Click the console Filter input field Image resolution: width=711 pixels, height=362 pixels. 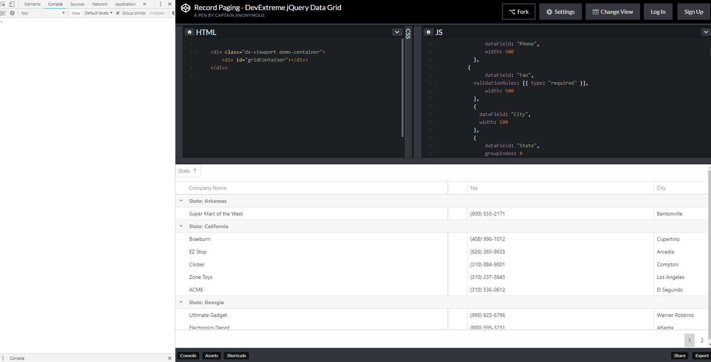[76, 13]
